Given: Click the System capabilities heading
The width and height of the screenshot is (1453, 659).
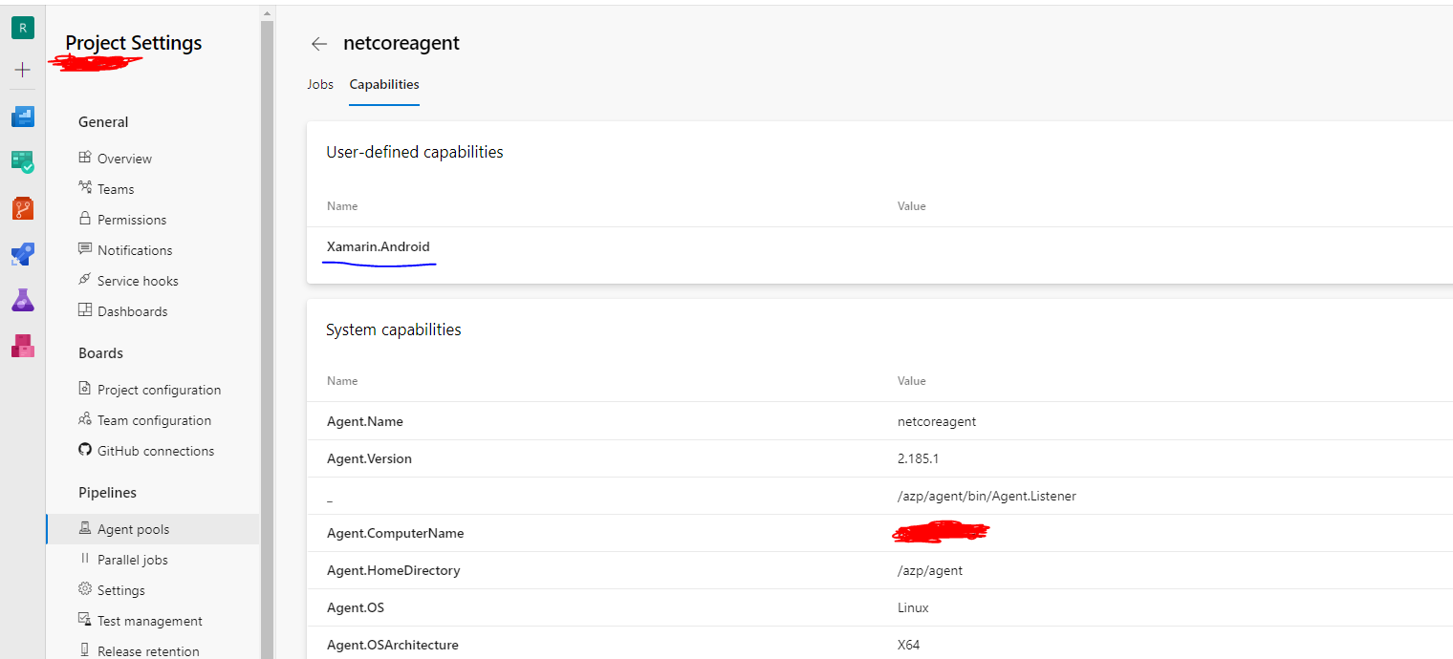Looking at the screenshot, I should [x=394, y=329].
